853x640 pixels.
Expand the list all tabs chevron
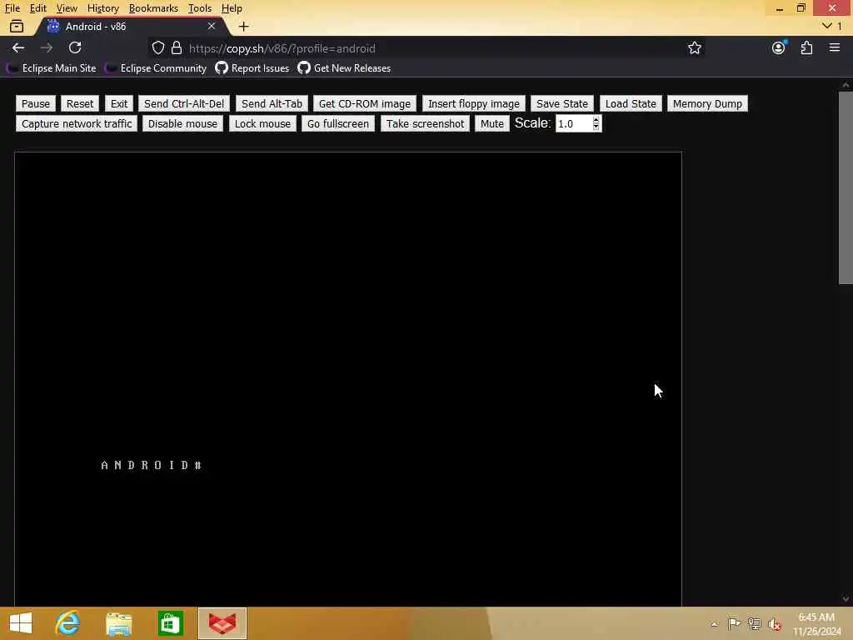coord(827,26)
